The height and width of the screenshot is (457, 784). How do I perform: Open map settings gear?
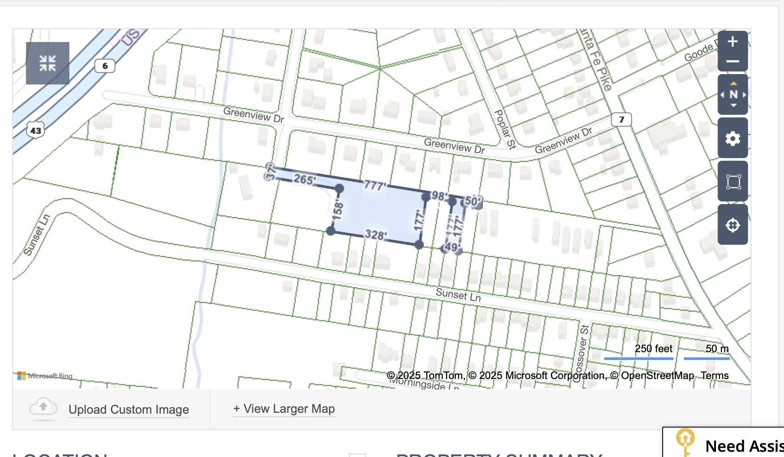[732, 139]
